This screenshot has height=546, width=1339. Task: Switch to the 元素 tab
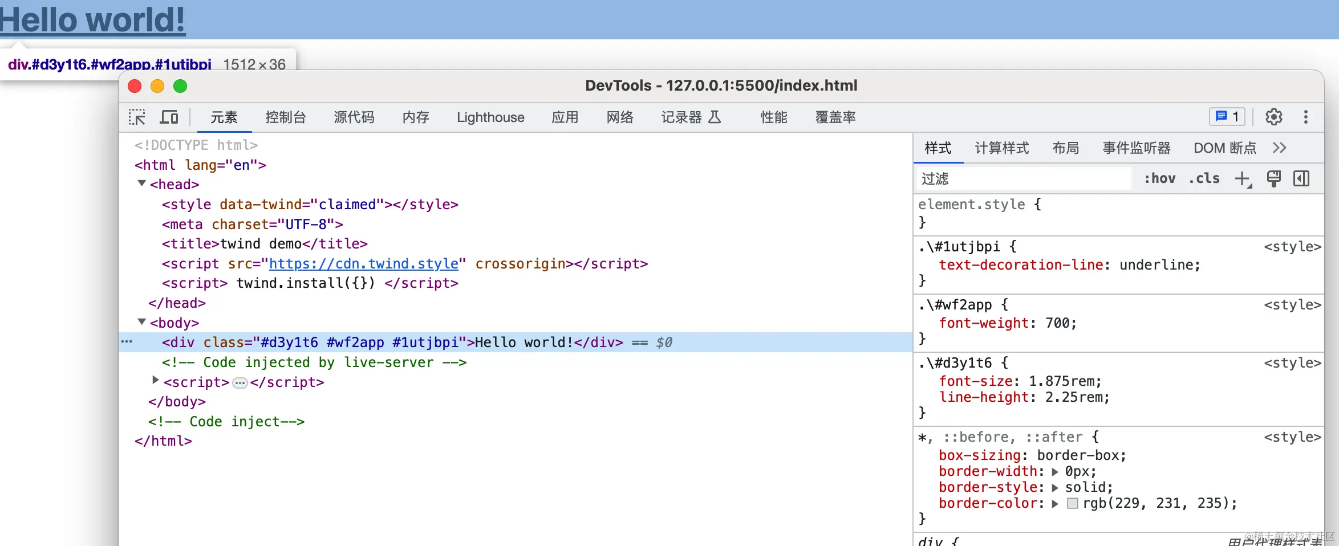tap(224, 117)
